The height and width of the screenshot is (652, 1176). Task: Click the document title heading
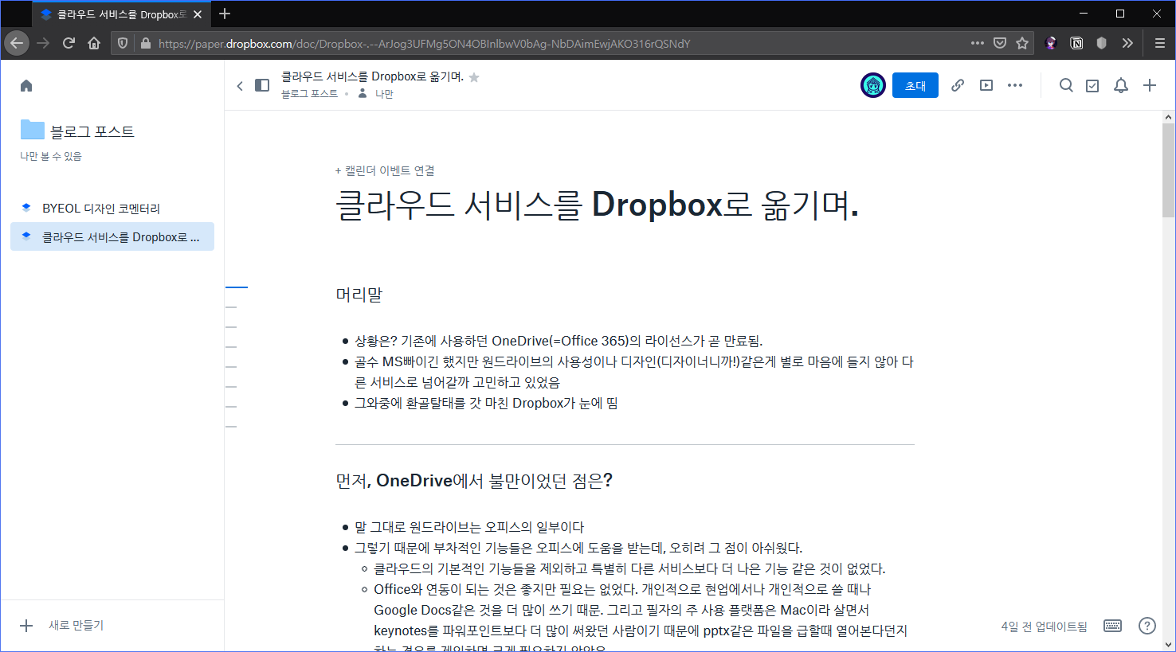(x=597, y=205)
